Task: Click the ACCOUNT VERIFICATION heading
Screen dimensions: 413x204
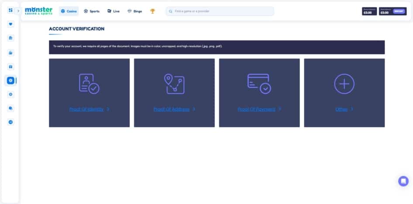Action: 77,29
